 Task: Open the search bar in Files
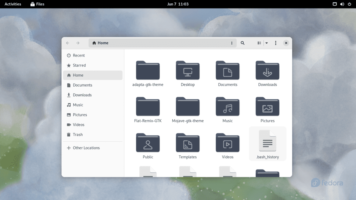click(x=243, y=43)
